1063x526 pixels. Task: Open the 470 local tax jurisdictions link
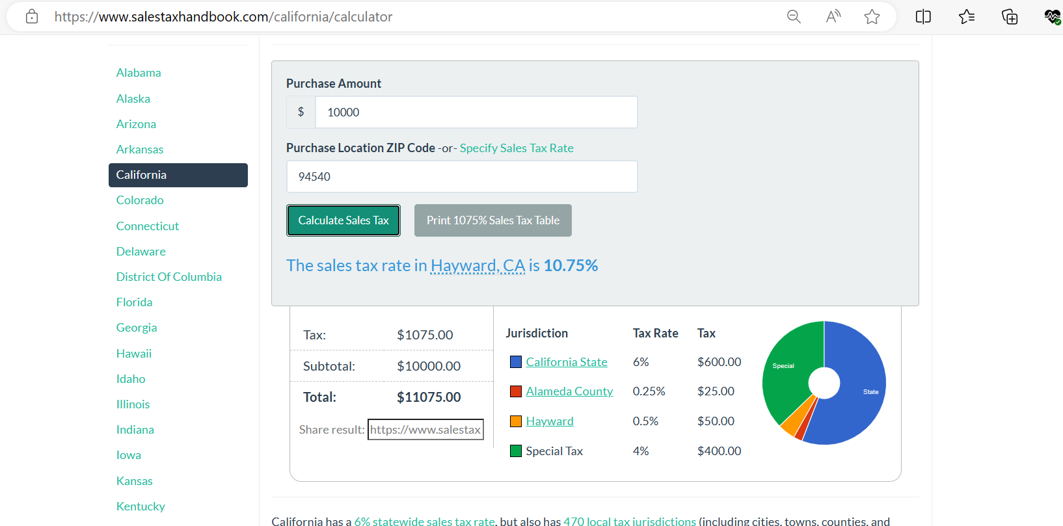point(630,521)
